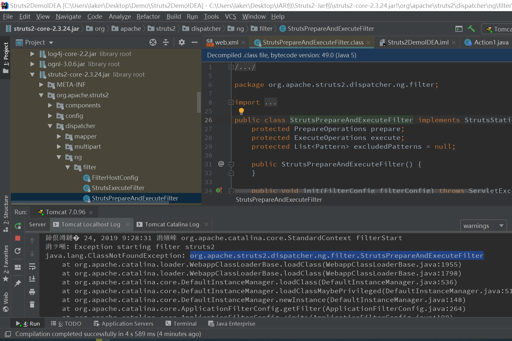Toggle soft-wrap in the console
Image resolution: width=512 pixels, height=341 pixels.
(32, 266)
